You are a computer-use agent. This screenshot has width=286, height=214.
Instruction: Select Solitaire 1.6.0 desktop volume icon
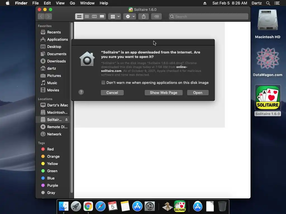[268, 100]
